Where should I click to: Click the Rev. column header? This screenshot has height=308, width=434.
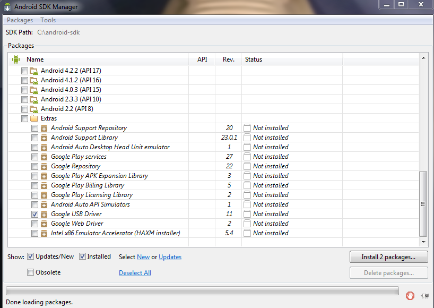click(x=228, y=59)
